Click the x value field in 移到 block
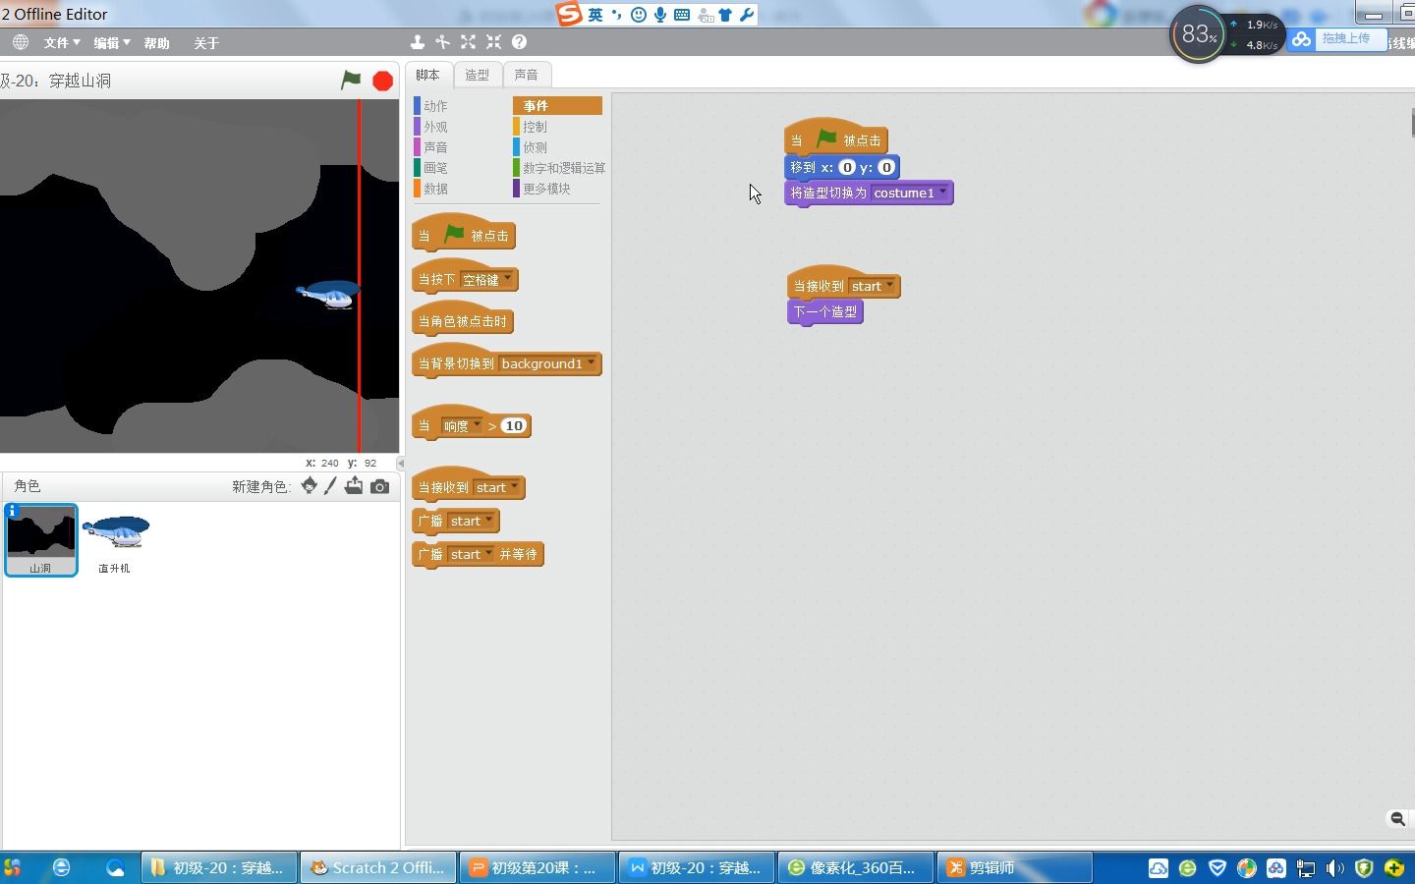The image size is (1415, 884). pos(847,167)
